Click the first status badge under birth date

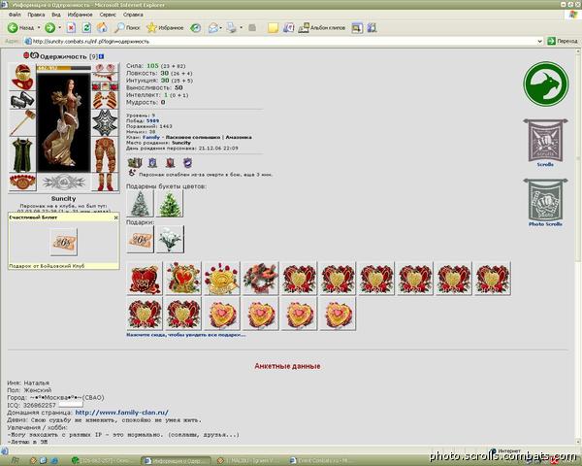coord(135,162)
